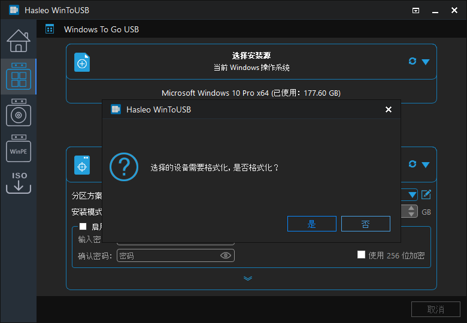Expand the installation source dropdown arrow
The image size is (467, 323).
click(426, 62)
